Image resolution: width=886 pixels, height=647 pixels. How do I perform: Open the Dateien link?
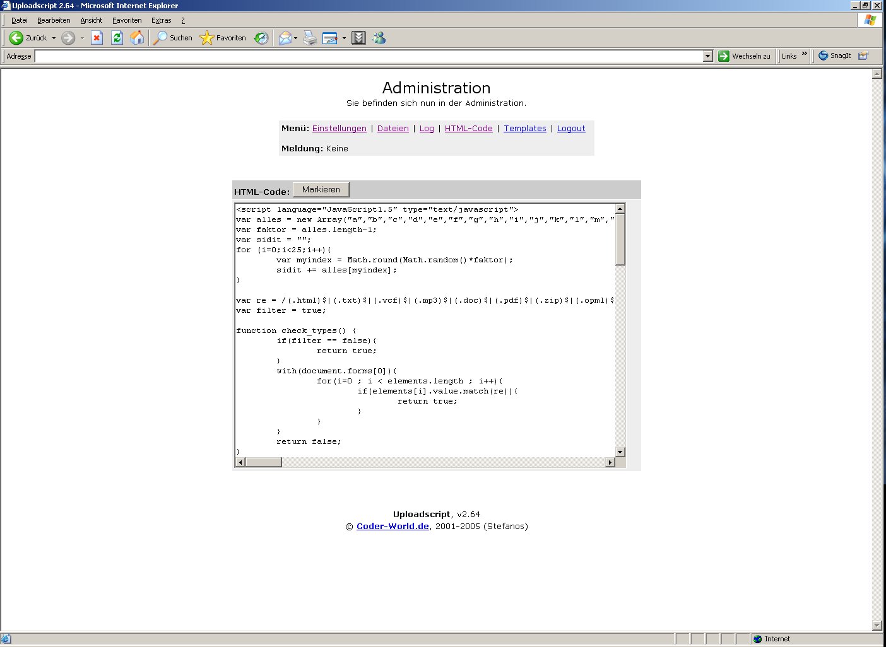coord(393,128)
